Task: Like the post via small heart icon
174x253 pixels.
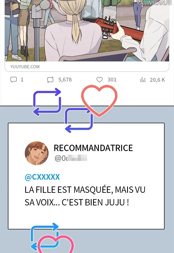Action: tap(99, 79)
